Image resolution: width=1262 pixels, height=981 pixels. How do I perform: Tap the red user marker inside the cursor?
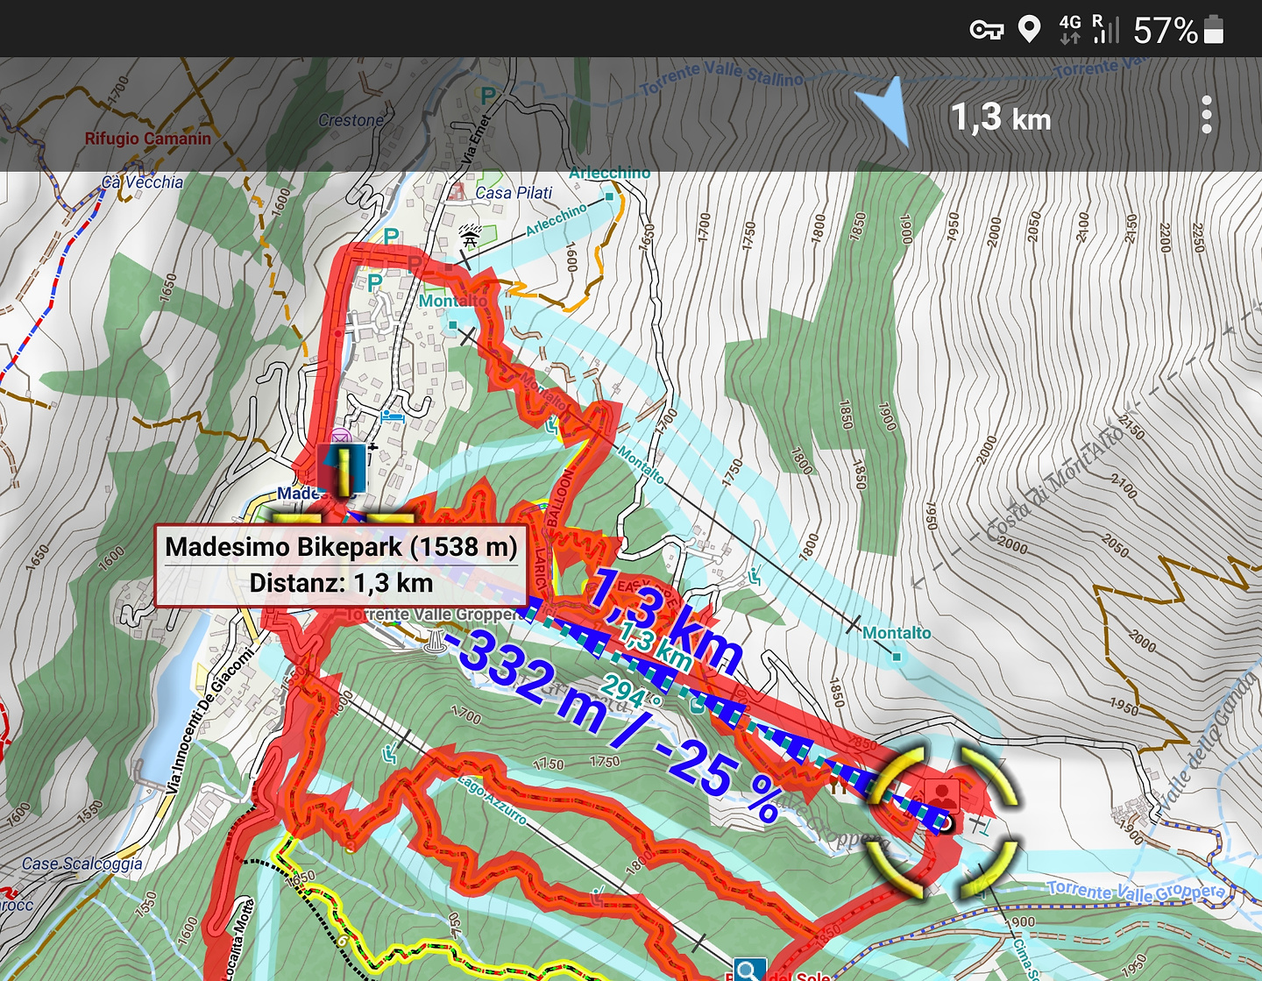[x=944, y=795]
